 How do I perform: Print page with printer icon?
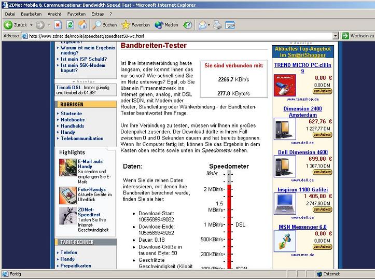tap(217, 25)
